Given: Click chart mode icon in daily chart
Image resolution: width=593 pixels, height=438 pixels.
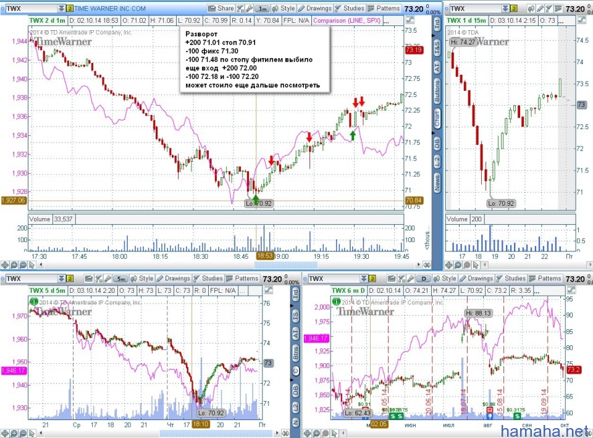Looking at the screenshot, I should coord(571,290).
